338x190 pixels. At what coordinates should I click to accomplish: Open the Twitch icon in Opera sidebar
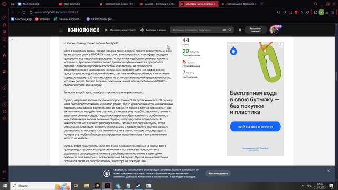pyautogui.click(x=4, y=72)
